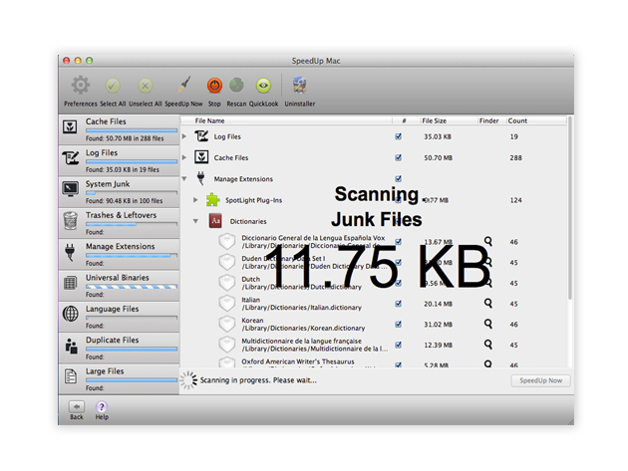Select Korean dictionary row text

(x=303, y=325)
